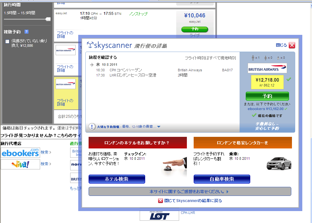312x223 pixels.
Task: Click the 現在の価格です checkmark icon
Action: point(254,115)
